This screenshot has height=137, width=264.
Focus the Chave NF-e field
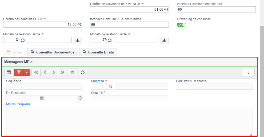[x=129, y=98]
